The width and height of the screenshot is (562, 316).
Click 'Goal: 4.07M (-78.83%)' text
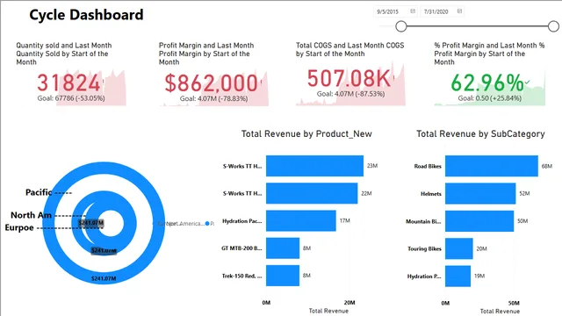point(213,98)
